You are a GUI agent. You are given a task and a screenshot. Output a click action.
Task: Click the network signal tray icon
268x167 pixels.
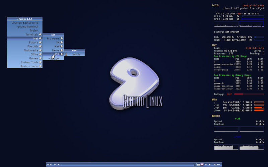click(x=195, y=165)
